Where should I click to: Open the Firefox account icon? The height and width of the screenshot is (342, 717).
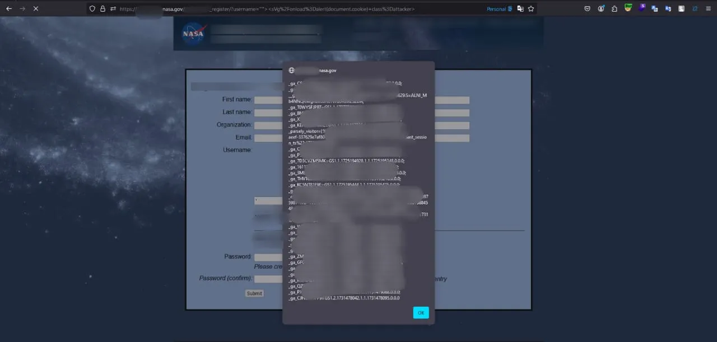click(x=601, y=9)
